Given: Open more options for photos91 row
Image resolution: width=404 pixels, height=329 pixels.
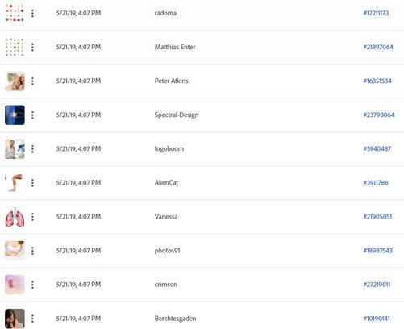Looking at the screenshot, I should (x=32, y=251).
